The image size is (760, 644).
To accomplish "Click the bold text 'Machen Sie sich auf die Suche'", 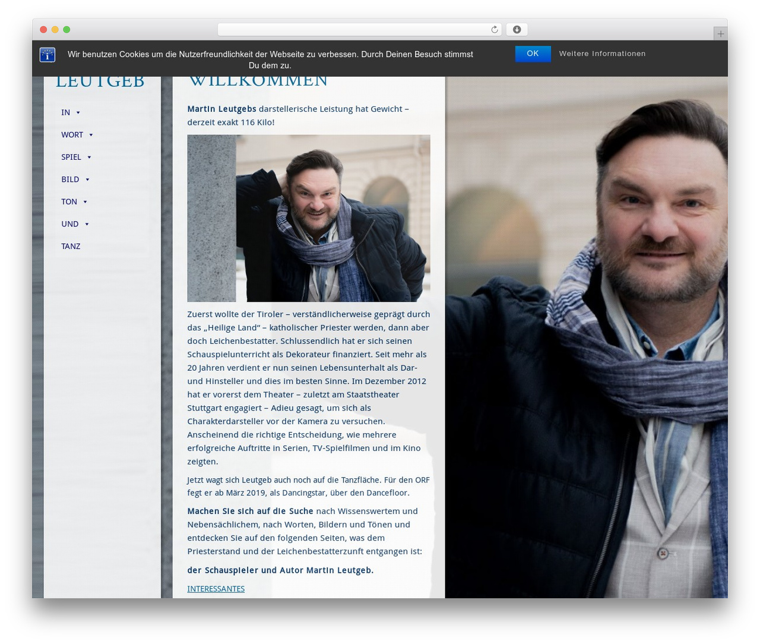I will [250, 511].
